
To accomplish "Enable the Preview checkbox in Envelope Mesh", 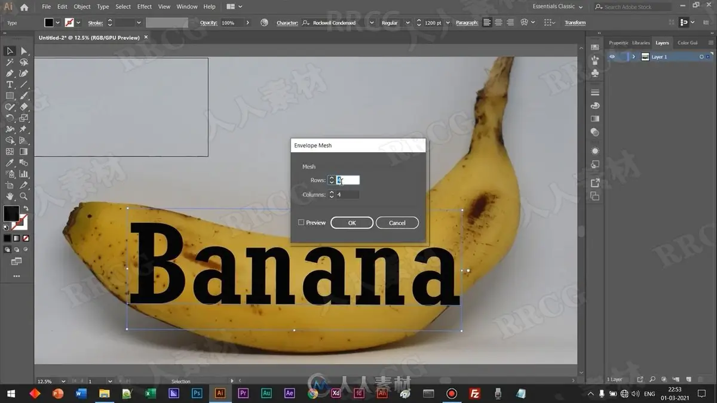I will (x=301, y=223).
